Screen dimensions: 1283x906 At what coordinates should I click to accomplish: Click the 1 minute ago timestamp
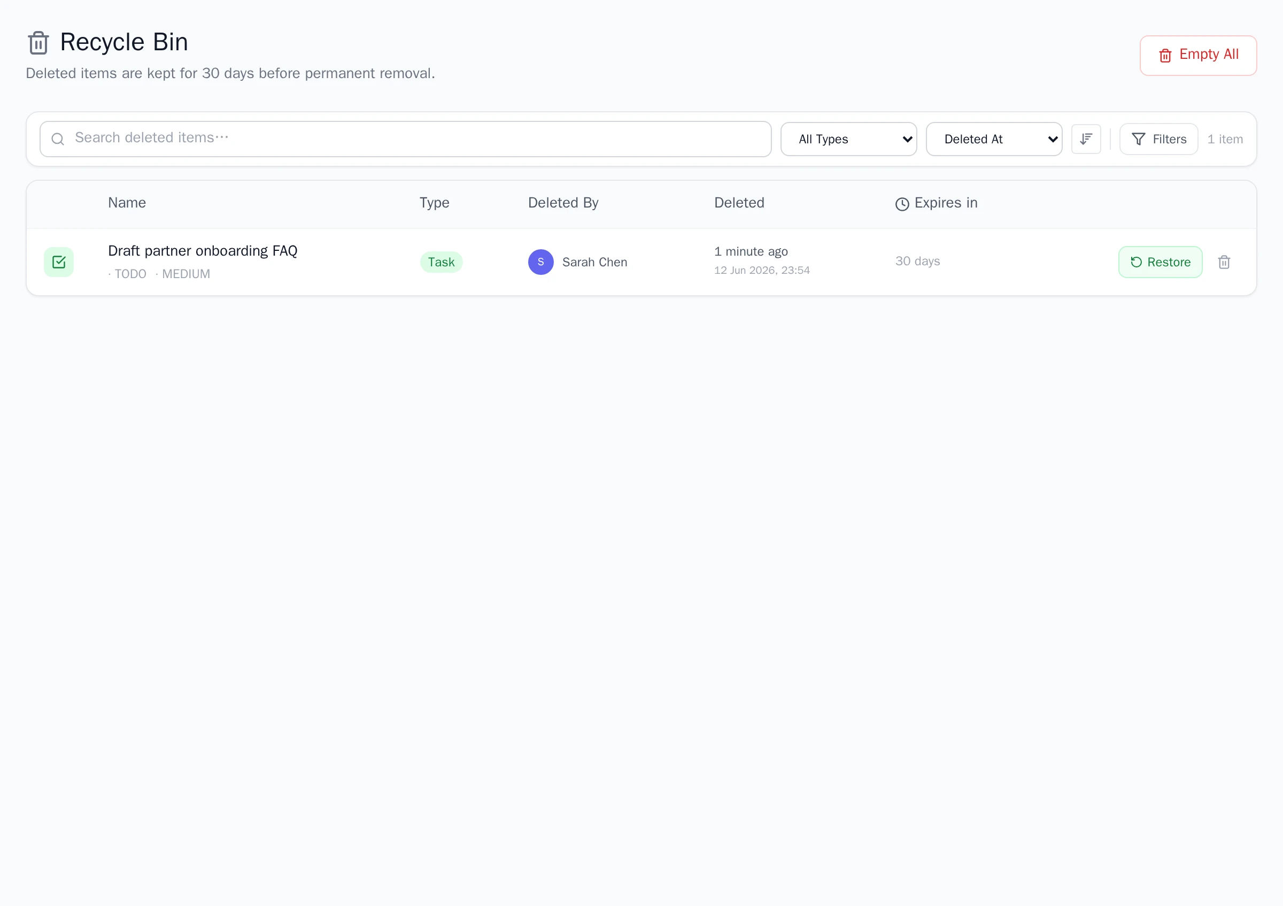point(751,251)
